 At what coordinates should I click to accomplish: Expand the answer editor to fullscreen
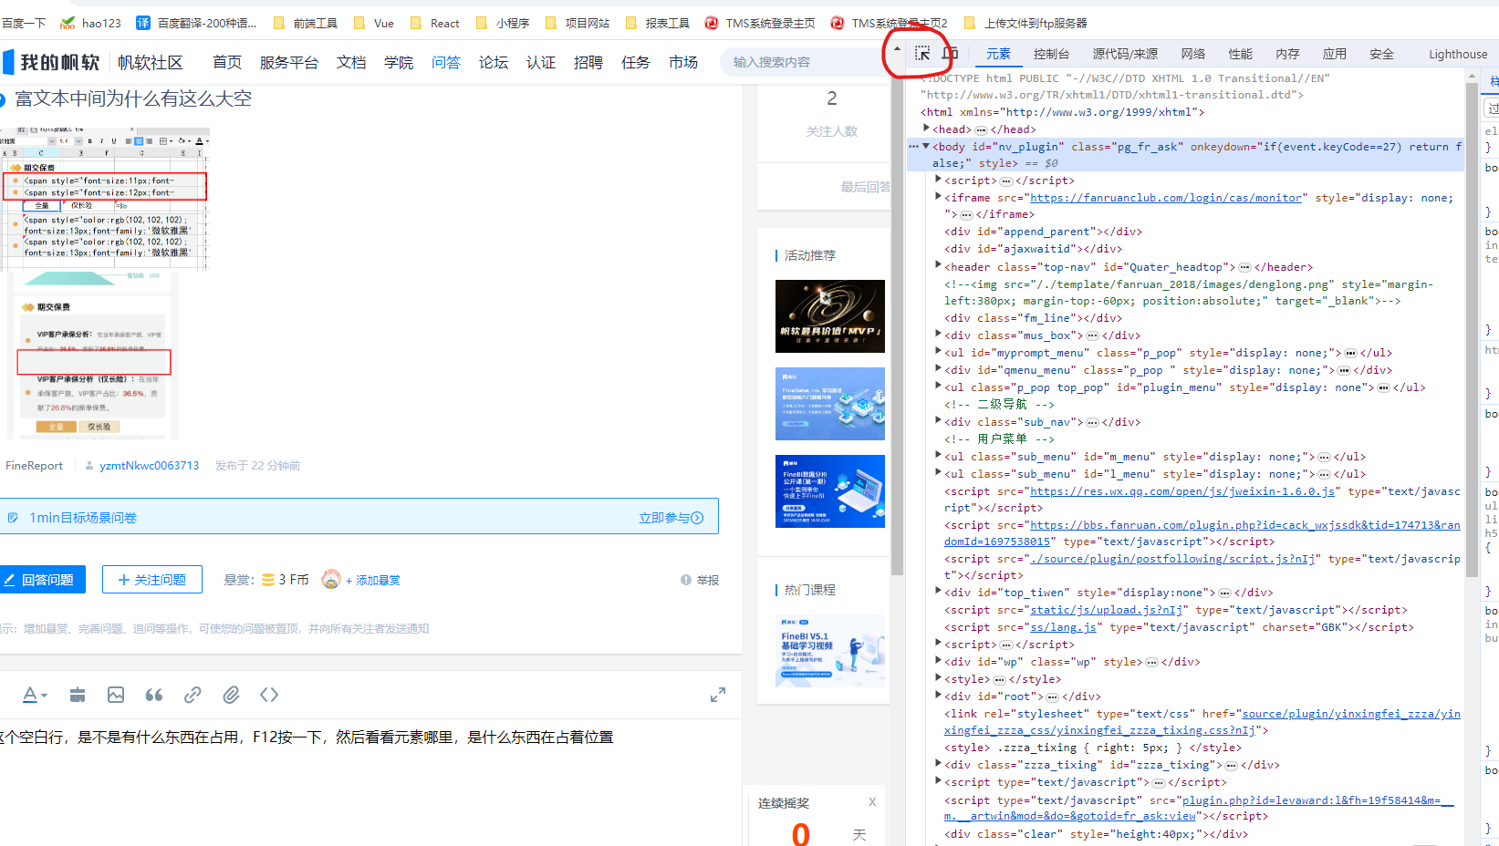point(718,695)
